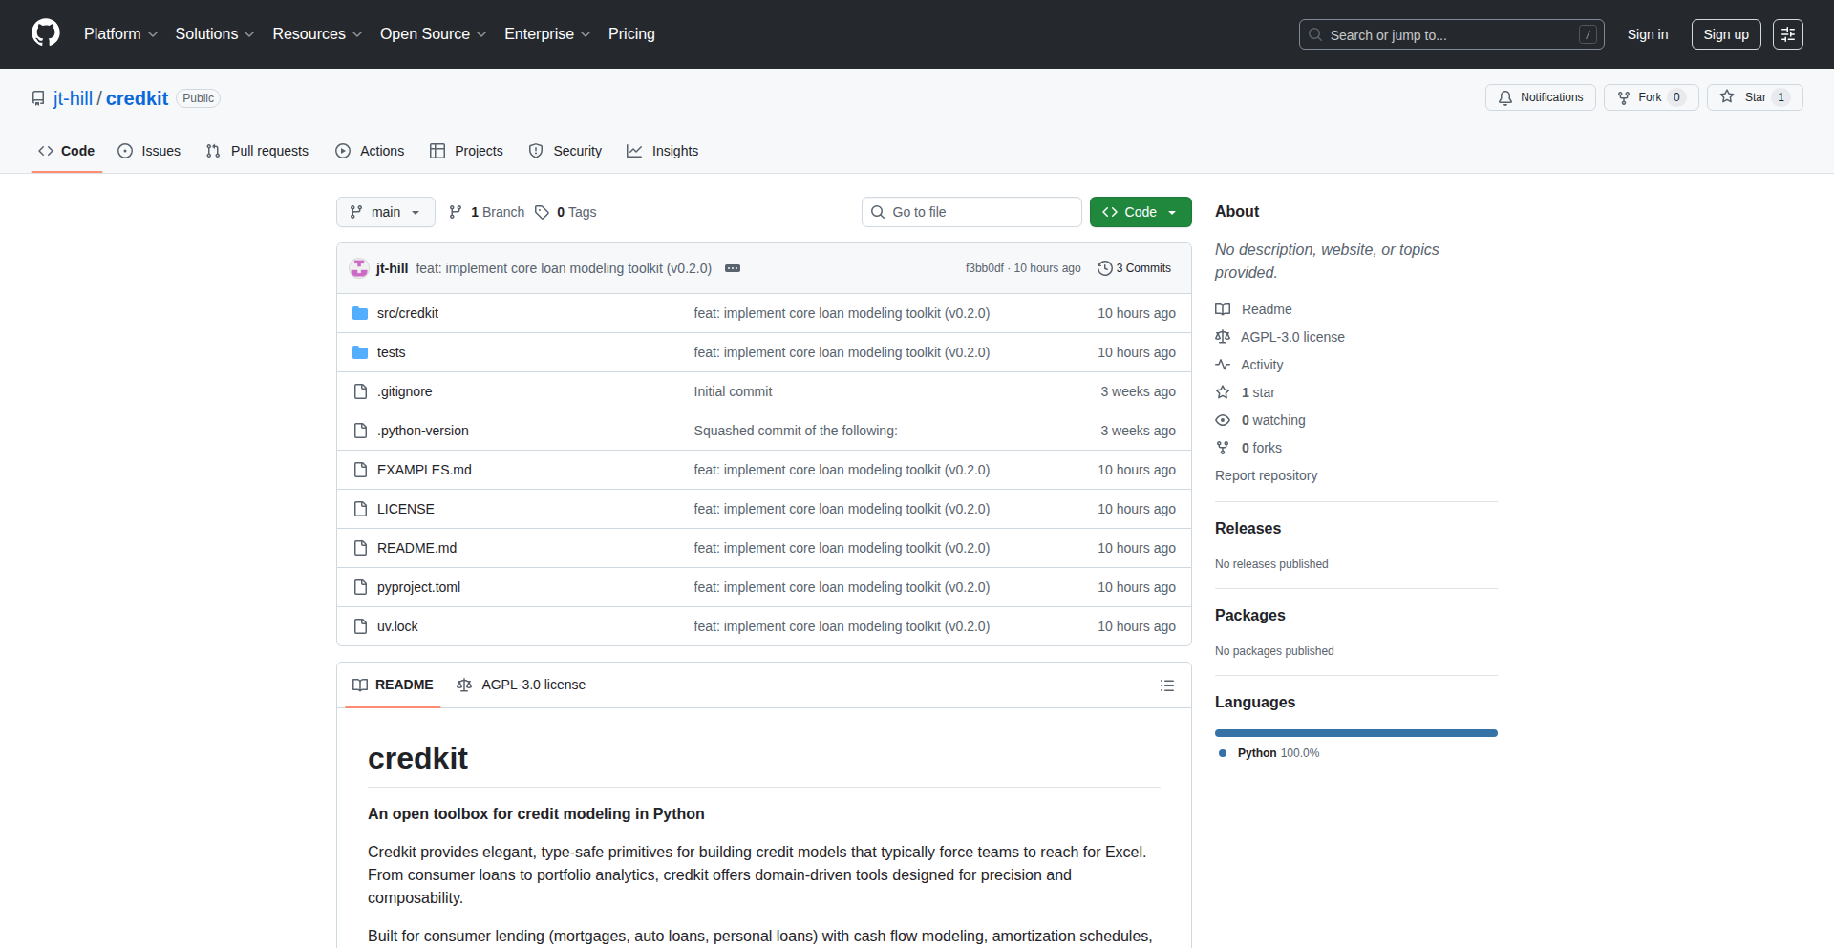Click the commit message ellipsis icon
Image resolution: width=1834 pixels, height=948 pixels.
coord(733,268)
